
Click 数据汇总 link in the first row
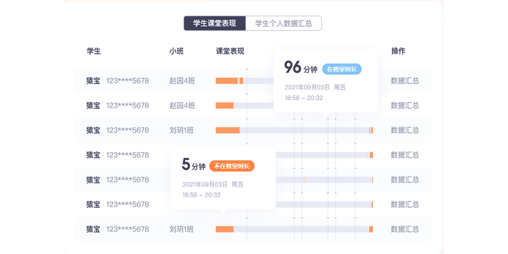(405, 81)
